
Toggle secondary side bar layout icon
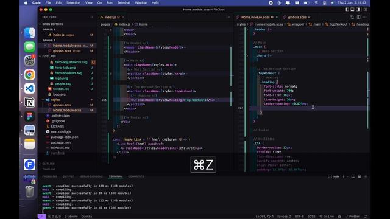pyautogui.click(x=358, y=10)
